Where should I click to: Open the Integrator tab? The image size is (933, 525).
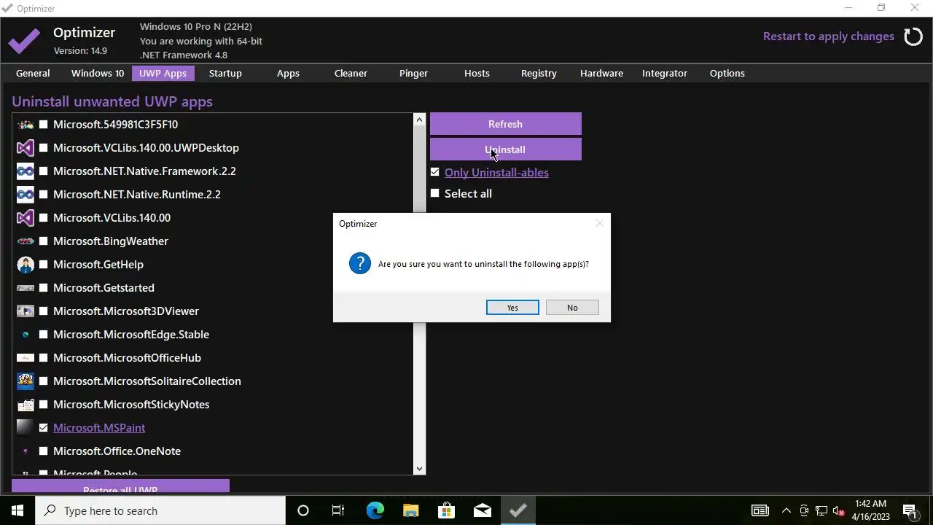(665, 73)
